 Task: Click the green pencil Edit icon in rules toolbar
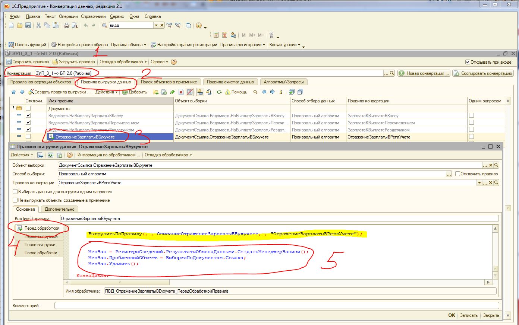click(x=172, y=92)
